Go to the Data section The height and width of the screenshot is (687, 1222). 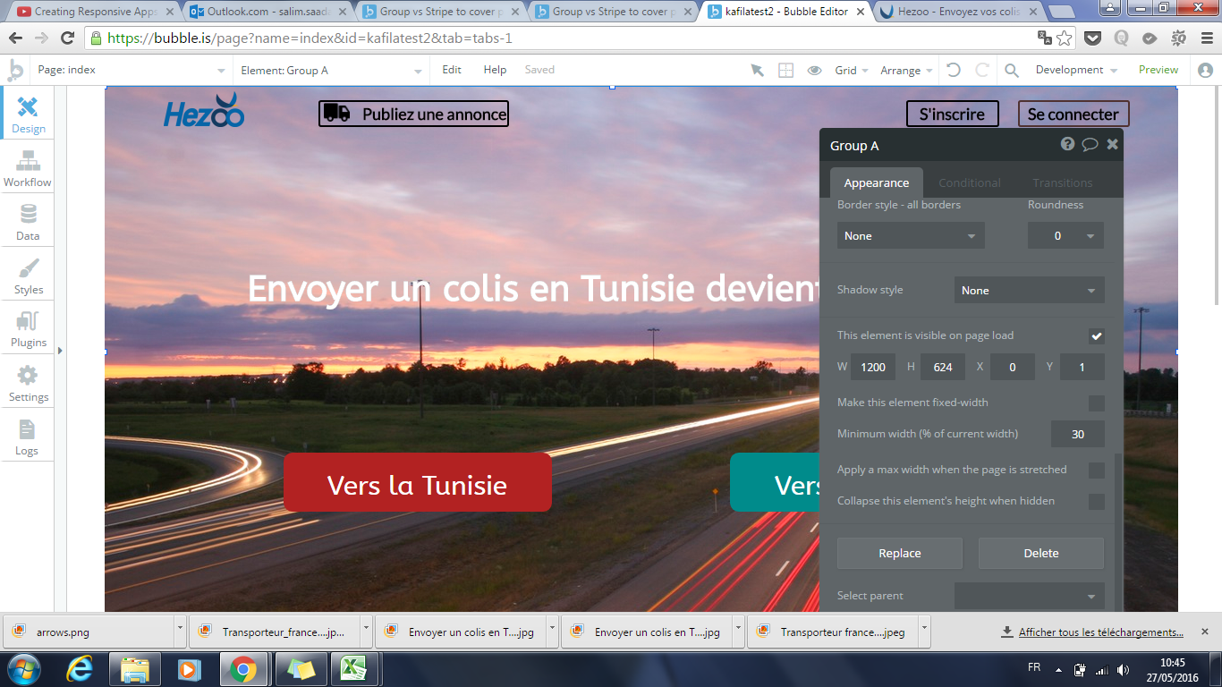pyautogui.click(x=28, y=222)
